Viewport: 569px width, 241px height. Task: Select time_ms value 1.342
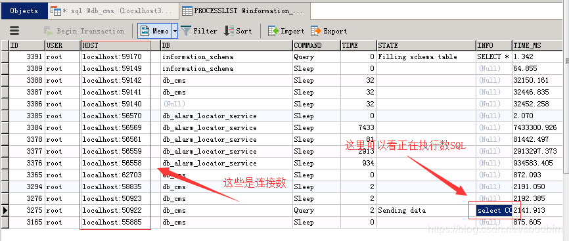[x=536, y=57]
